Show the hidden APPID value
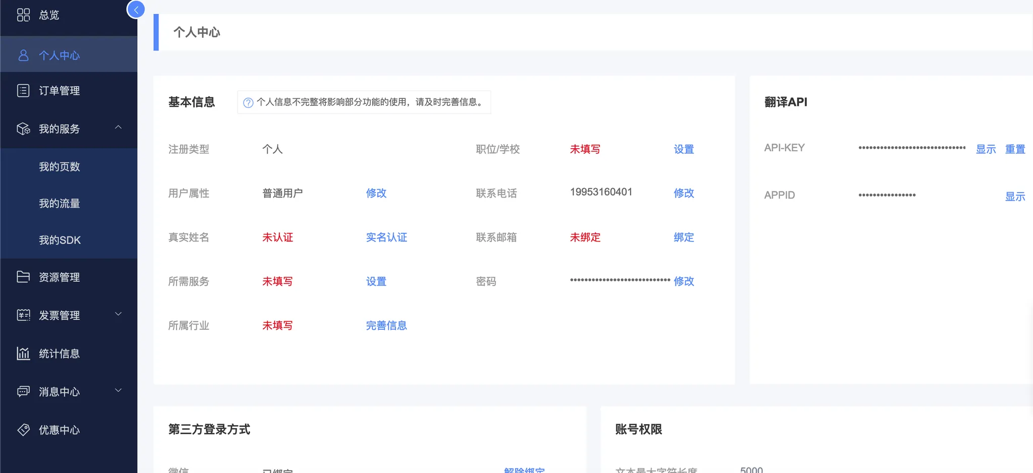The width and height of the screenshot is (1033, 473). tap(1016, 196)
